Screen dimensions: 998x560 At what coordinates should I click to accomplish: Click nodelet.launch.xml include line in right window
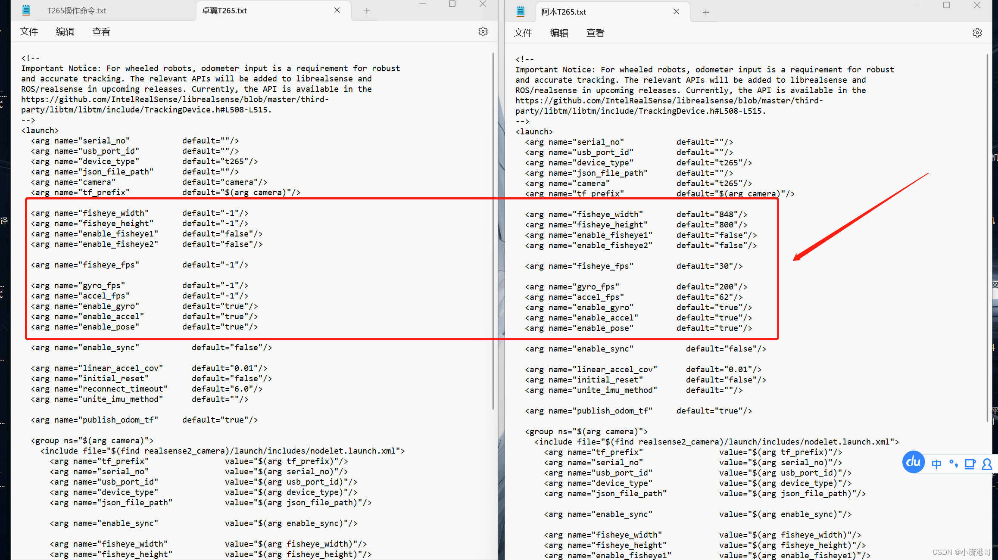click(717, 442)
